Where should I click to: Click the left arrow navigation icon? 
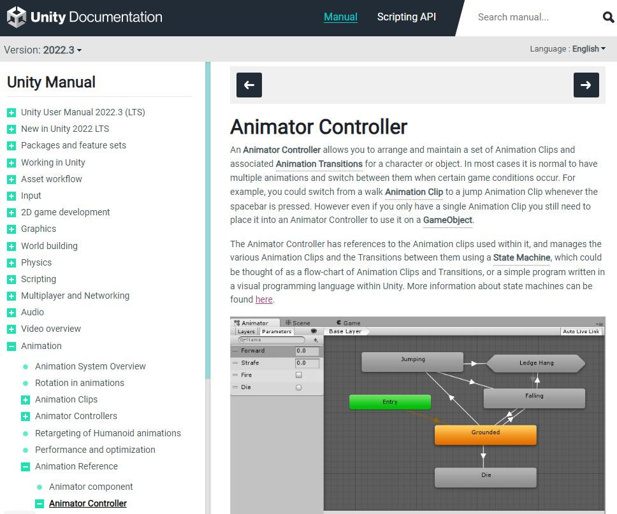coord(249,85)
